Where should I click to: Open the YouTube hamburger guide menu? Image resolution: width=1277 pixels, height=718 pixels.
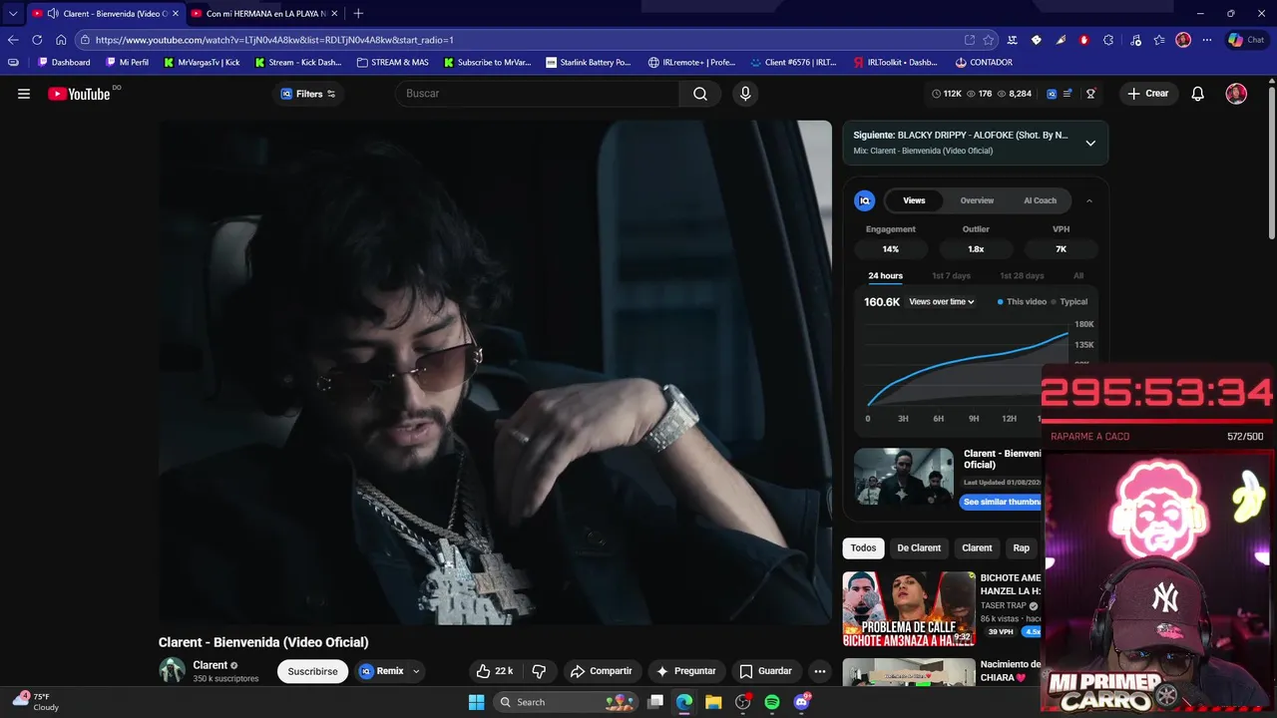24,94
